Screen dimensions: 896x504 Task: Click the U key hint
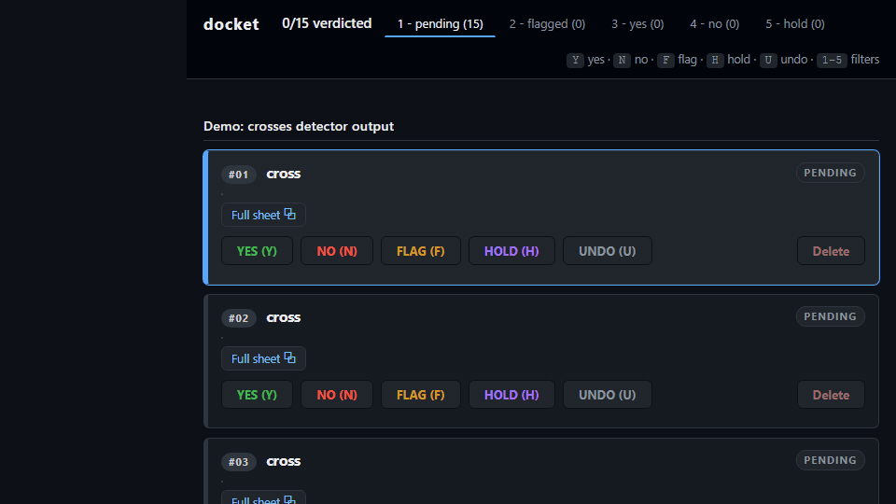tap(768, 60)
